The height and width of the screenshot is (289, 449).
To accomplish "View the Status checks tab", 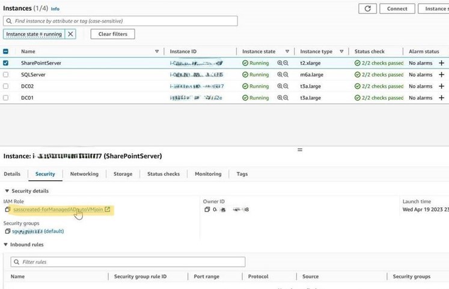I will 163,174.
